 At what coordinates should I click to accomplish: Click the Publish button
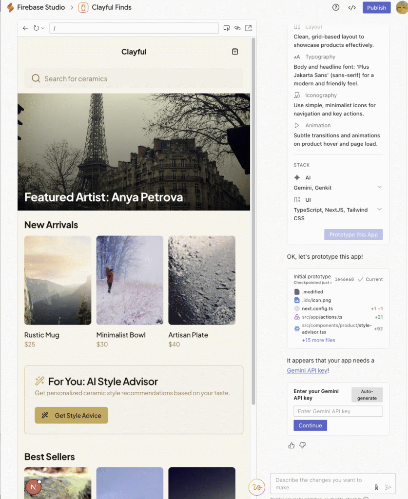click(376, 8)
